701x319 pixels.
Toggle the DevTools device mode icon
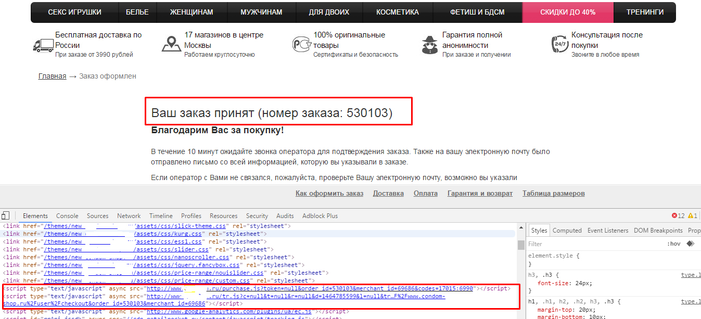click(5, 215)
